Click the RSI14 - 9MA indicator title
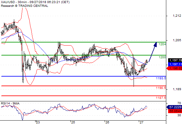This screenshot has height=124, width=182. tap(10, 104)
